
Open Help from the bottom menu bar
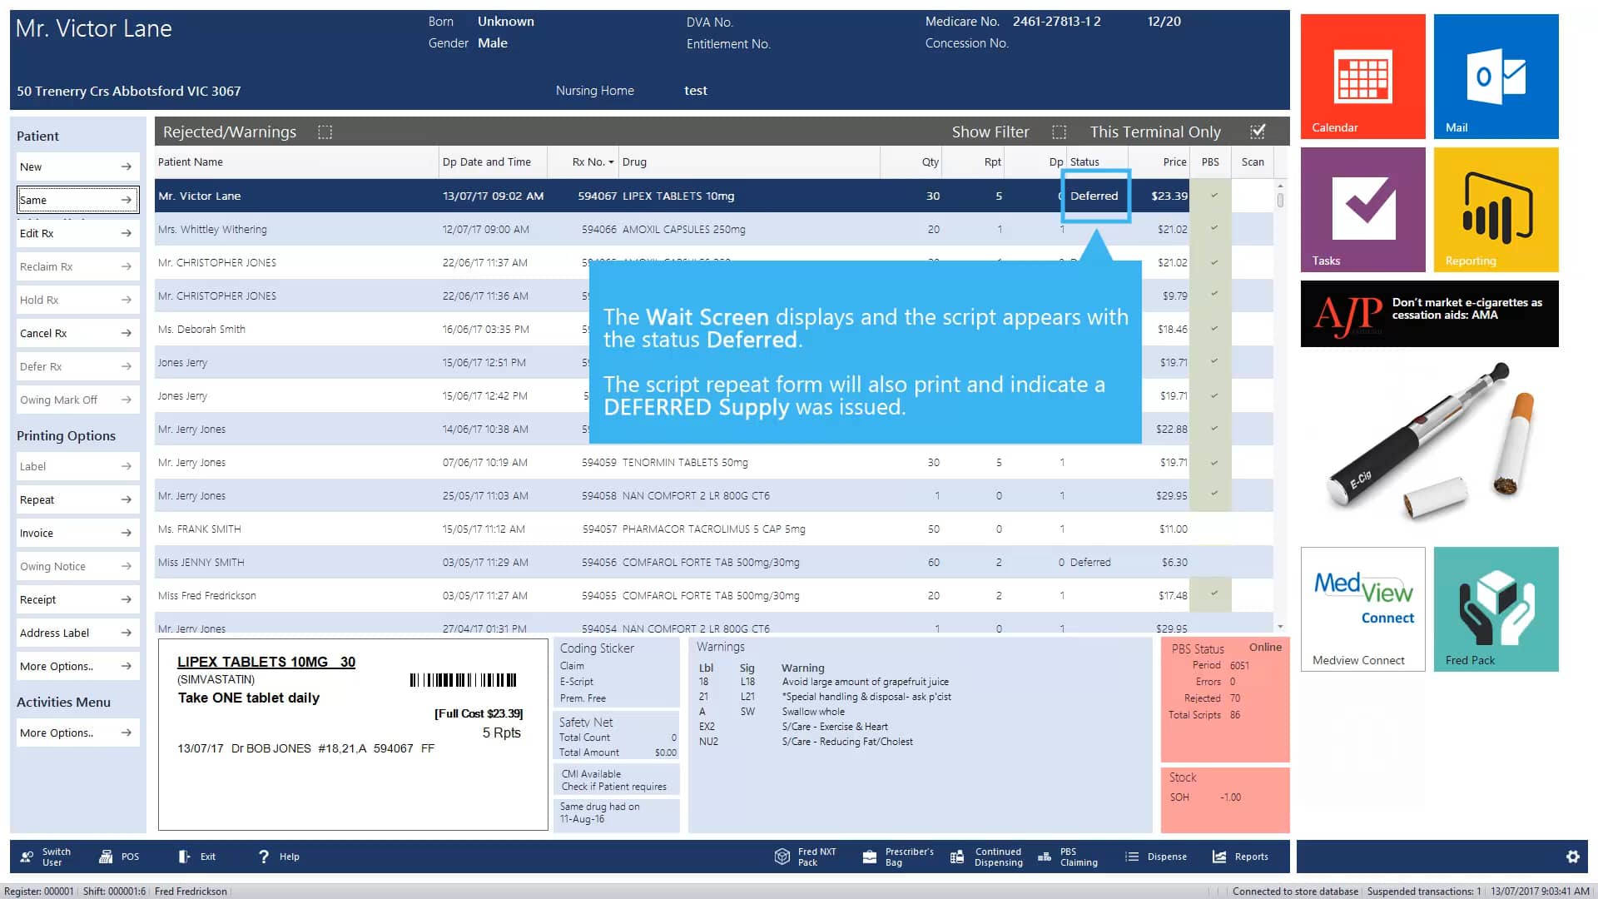[278, 856]
